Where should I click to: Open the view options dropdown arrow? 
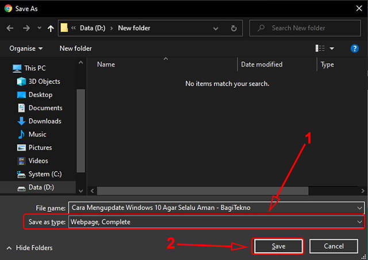(x=332, y=48)
